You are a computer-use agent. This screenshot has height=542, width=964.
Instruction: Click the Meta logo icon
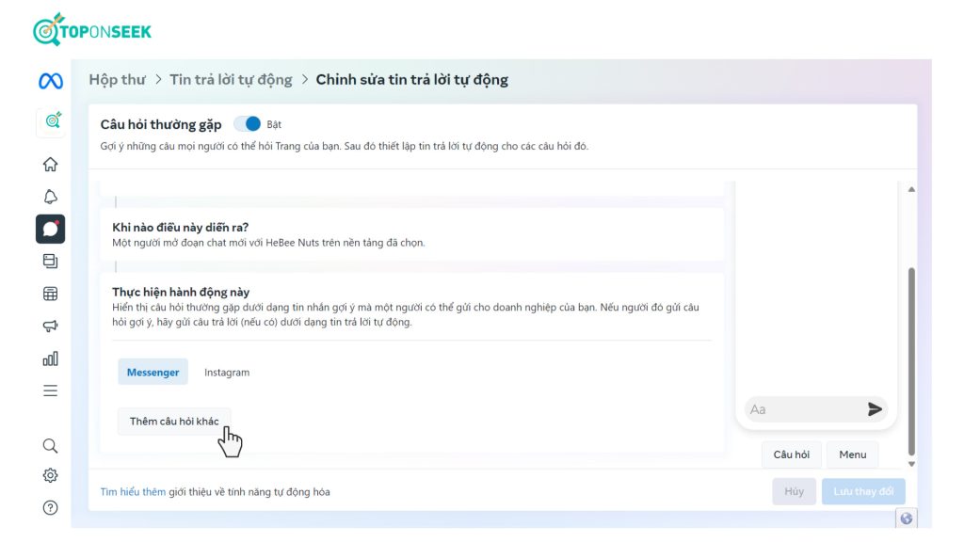click(x=51, y=82)
